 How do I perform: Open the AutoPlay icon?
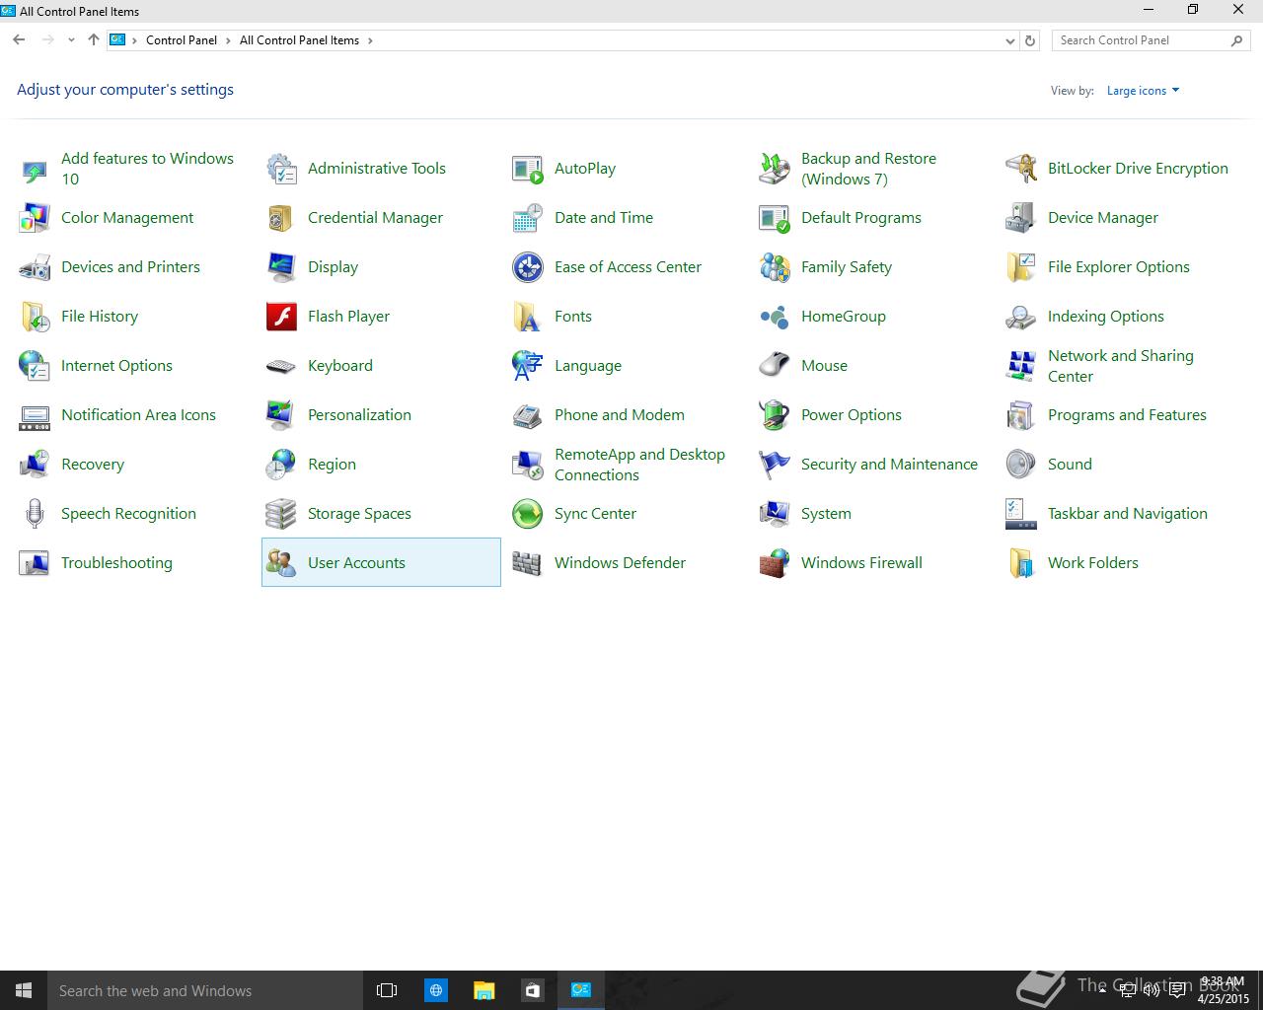pyautogui.click(x=528, y=169)
